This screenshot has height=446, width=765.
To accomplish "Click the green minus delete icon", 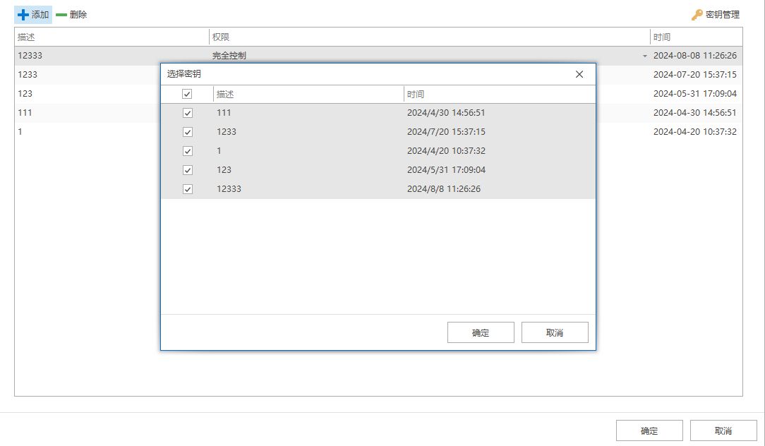I will click(x=61, y=15).
